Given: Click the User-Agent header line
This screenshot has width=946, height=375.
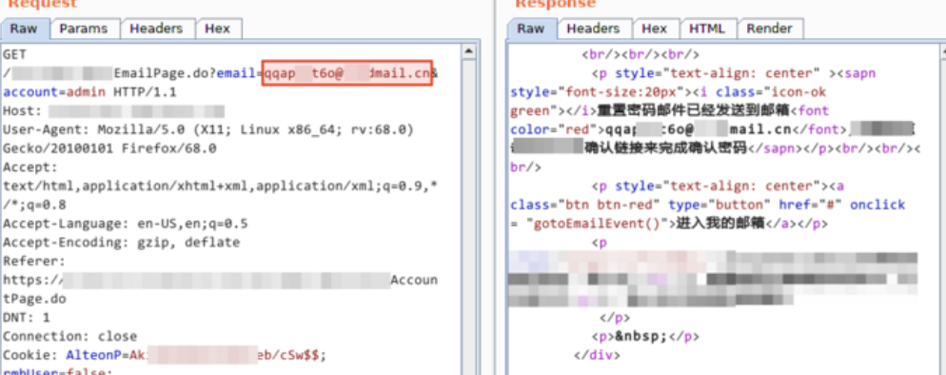Looking at the screenshot, I should tap(208, 129).
